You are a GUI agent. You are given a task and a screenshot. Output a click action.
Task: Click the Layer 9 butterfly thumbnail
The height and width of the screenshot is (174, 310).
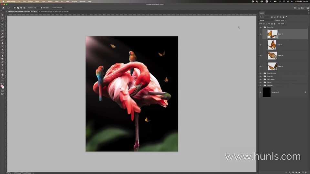(272, 66)
